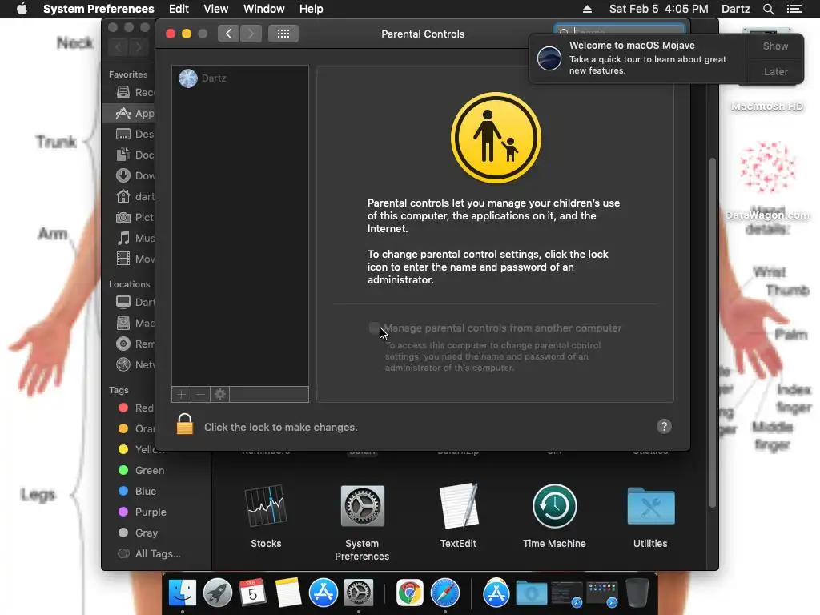820x615 pixels.
Task: Click the welcome to macOS Mojave notification
Action: 638,58
